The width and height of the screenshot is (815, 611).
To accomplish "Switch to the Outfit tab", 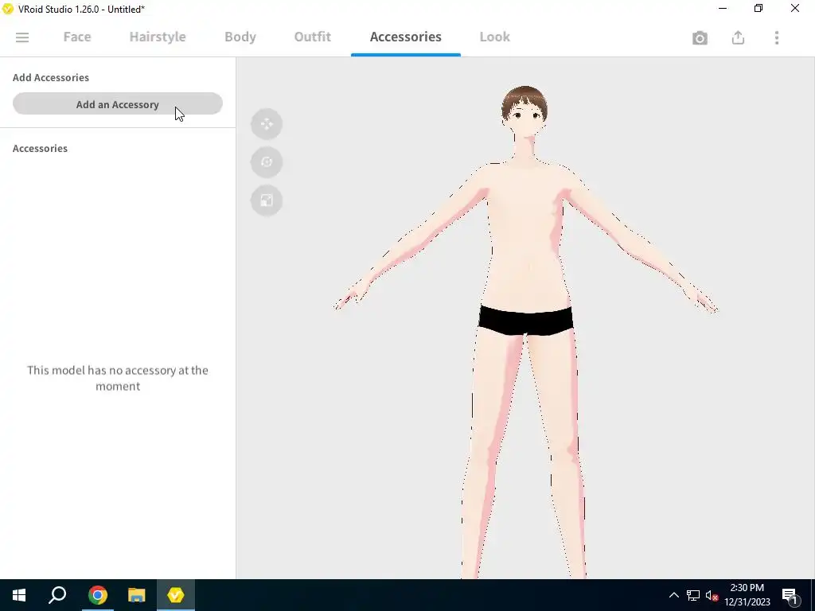I will tap(312, 37).
